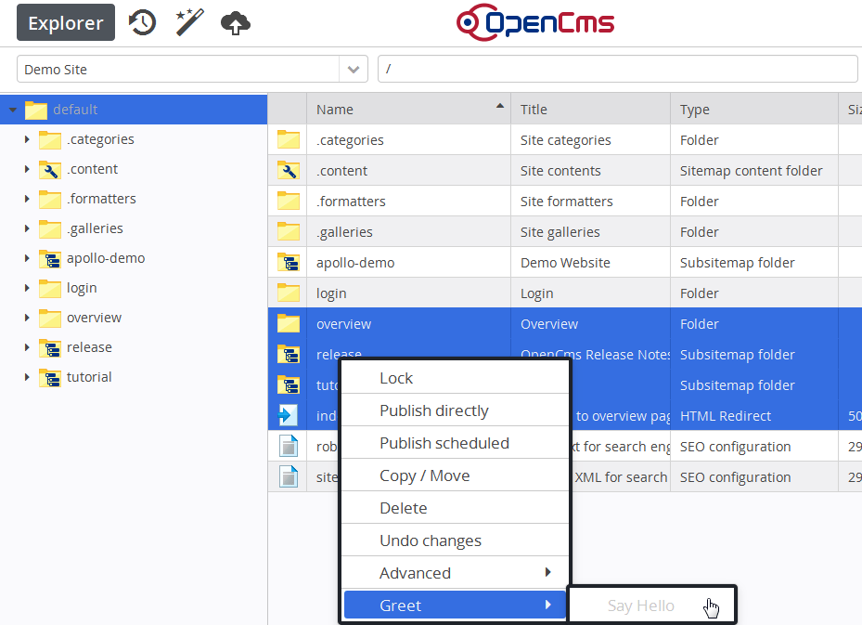Select the .categories tree label
Image resolution: width=862 pixels, height=625 pixels.
[100, 139]
